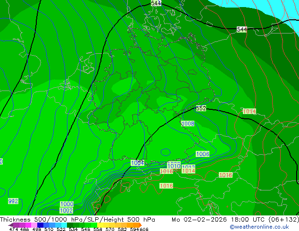Click the legend value '606'
299x231 pixels.
pyautogui.click(x=144, y=229)
